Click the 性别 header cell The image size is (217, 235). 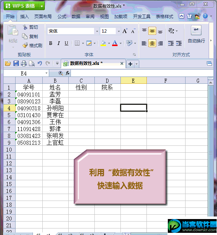(81, 87)
